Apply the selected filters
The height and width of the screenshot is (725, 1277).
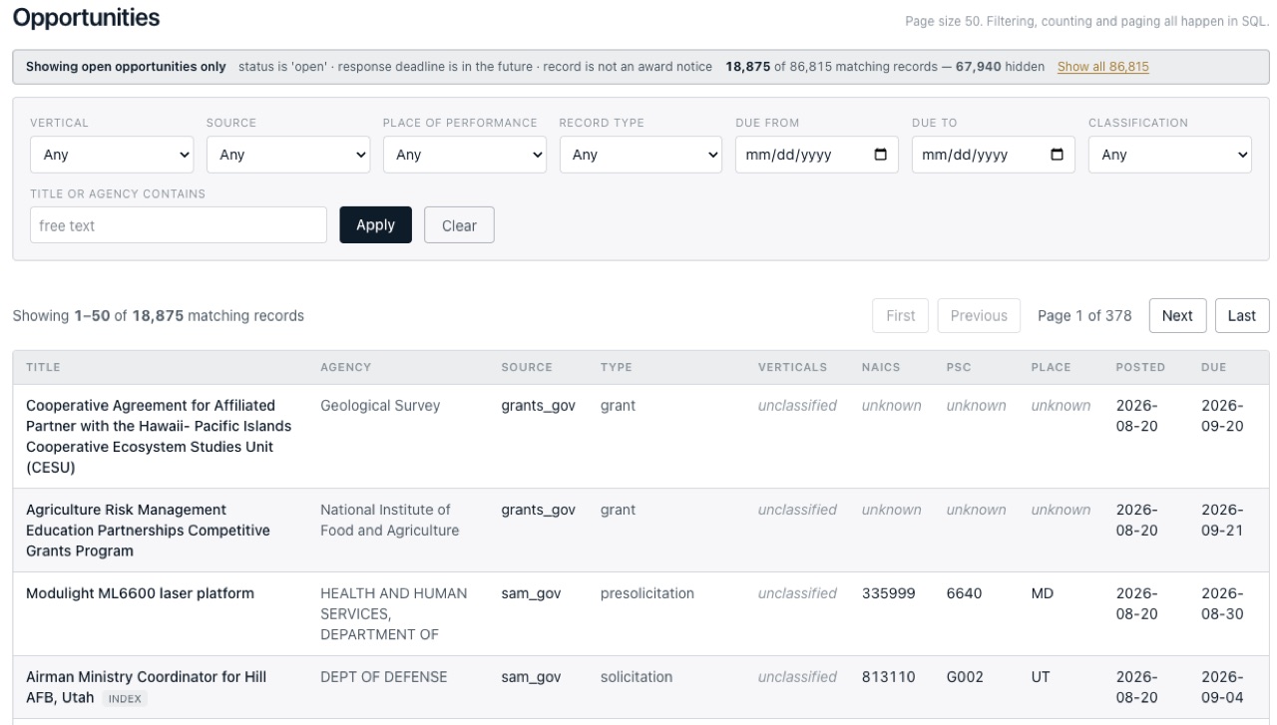376,225
